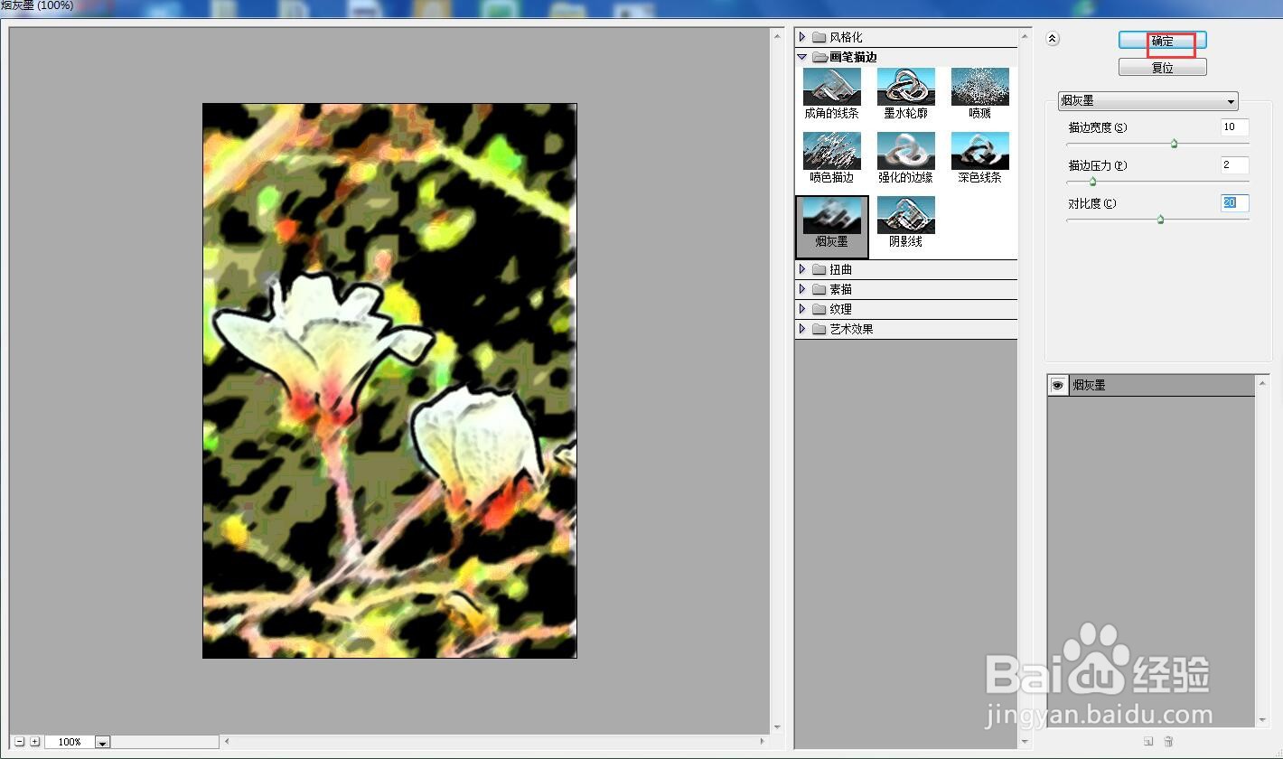Click the preview horizontal scrollbar right arrow

763,742
